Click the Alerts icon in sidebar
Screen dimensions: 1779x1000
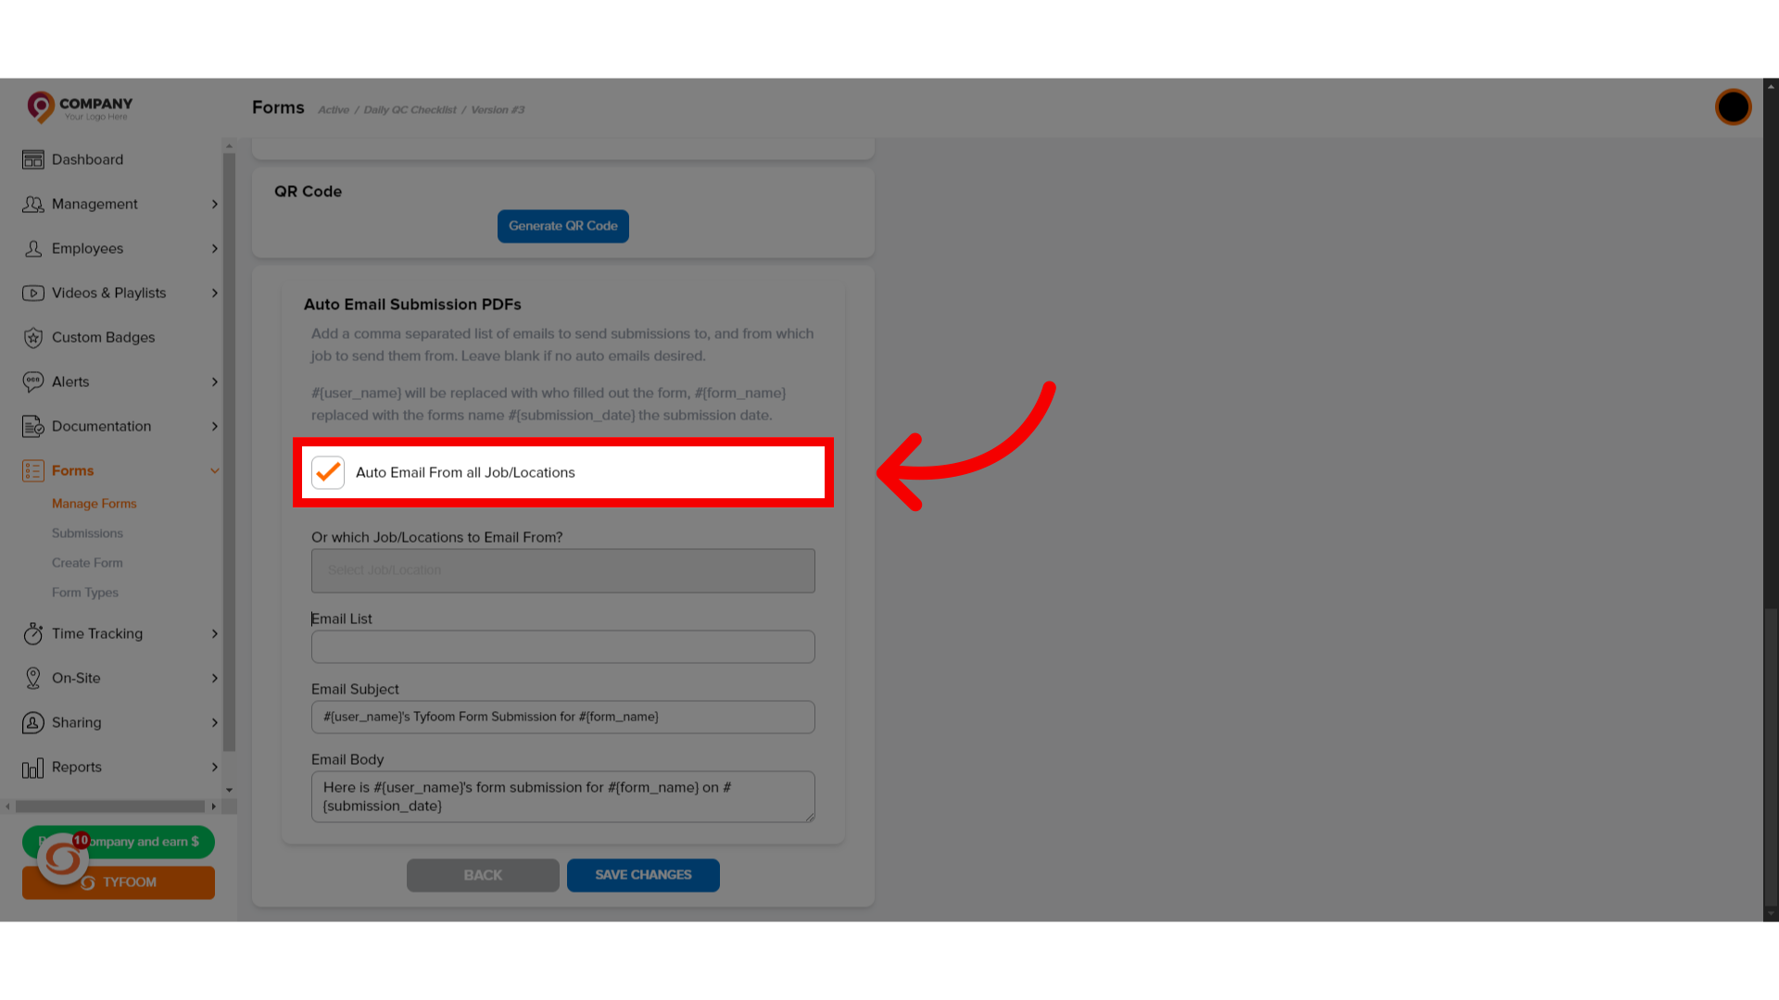click(33, 381)
